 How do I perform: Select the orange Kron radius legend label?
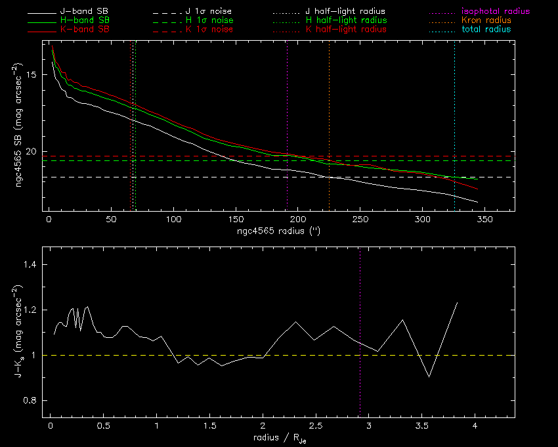tap(486, 21)
